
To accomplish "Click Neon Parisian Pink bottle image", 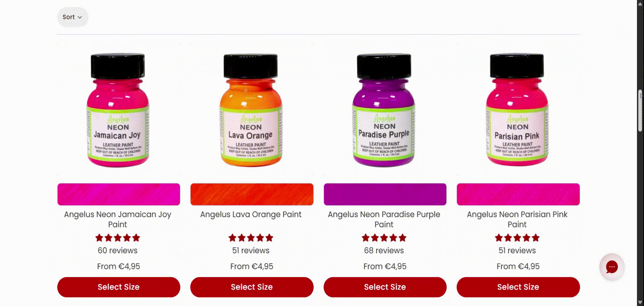I will (517, 110).
